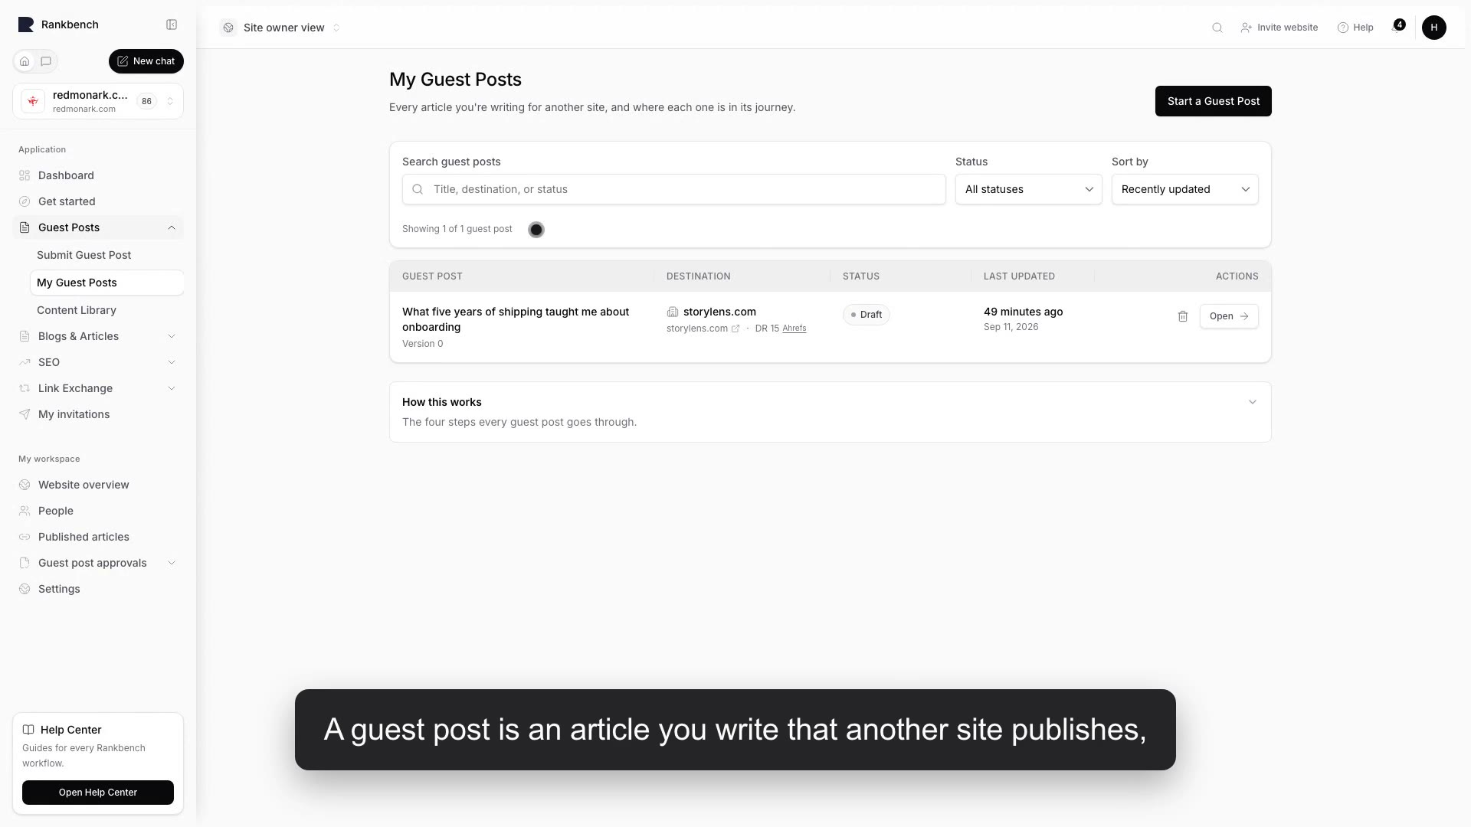Click the Last Updated column header
This screenshot has width=1471, height=827.
point(1019,276)
